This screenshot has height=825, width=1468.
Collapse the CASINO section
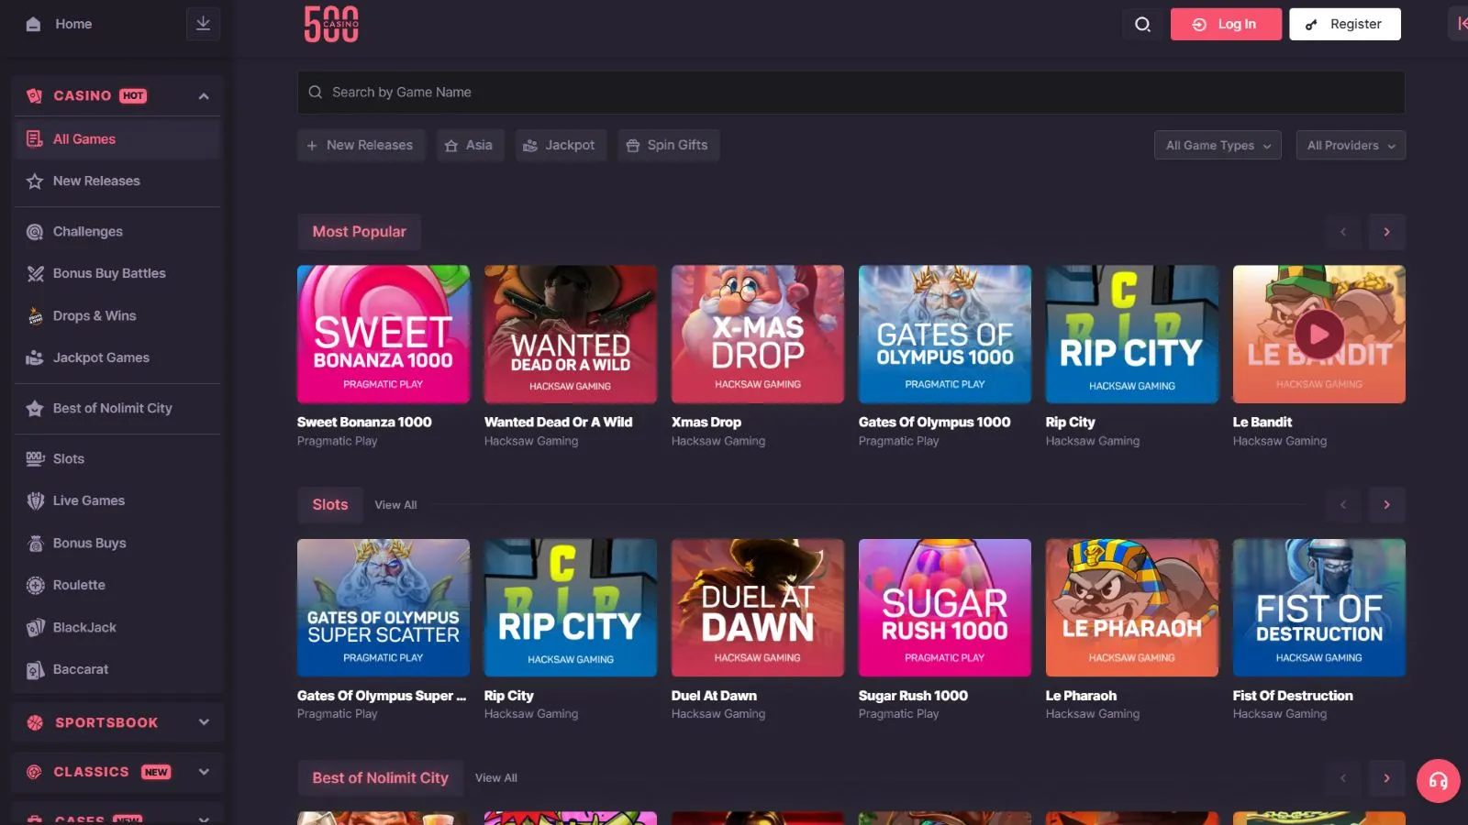[204, 96]
